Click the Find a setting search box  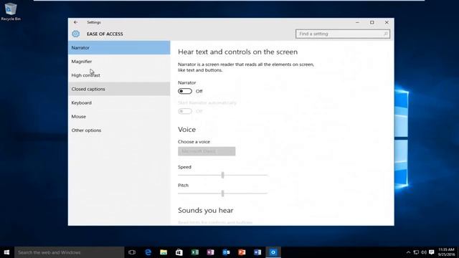coord(343,34)
